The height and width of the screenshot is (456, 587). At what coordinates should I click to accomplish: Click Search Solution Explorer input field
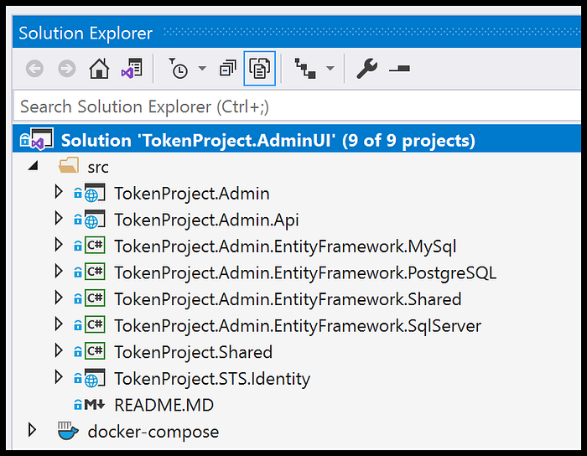click(x=297, y=106)
